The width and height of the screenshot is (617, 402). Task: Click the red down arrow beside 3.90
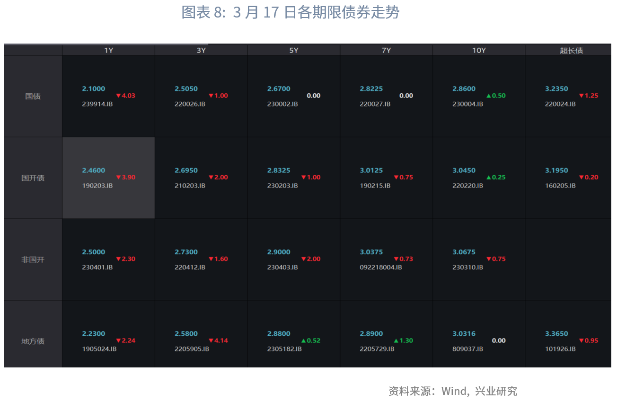[119, 178]
